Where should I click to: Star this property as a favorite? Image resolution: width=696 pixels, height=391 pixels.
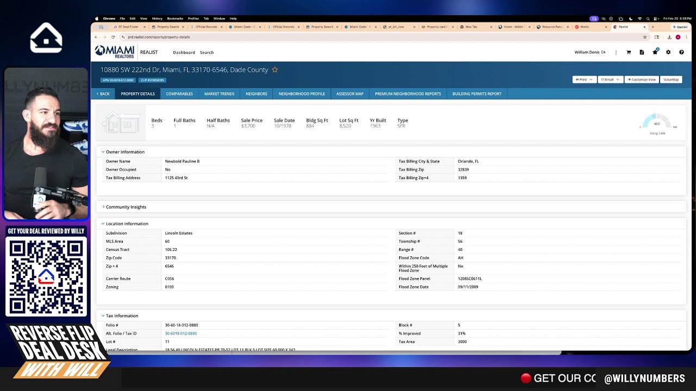(x=275, y=70)
